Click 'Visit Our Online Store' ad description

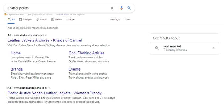click(x=59, y=45)
